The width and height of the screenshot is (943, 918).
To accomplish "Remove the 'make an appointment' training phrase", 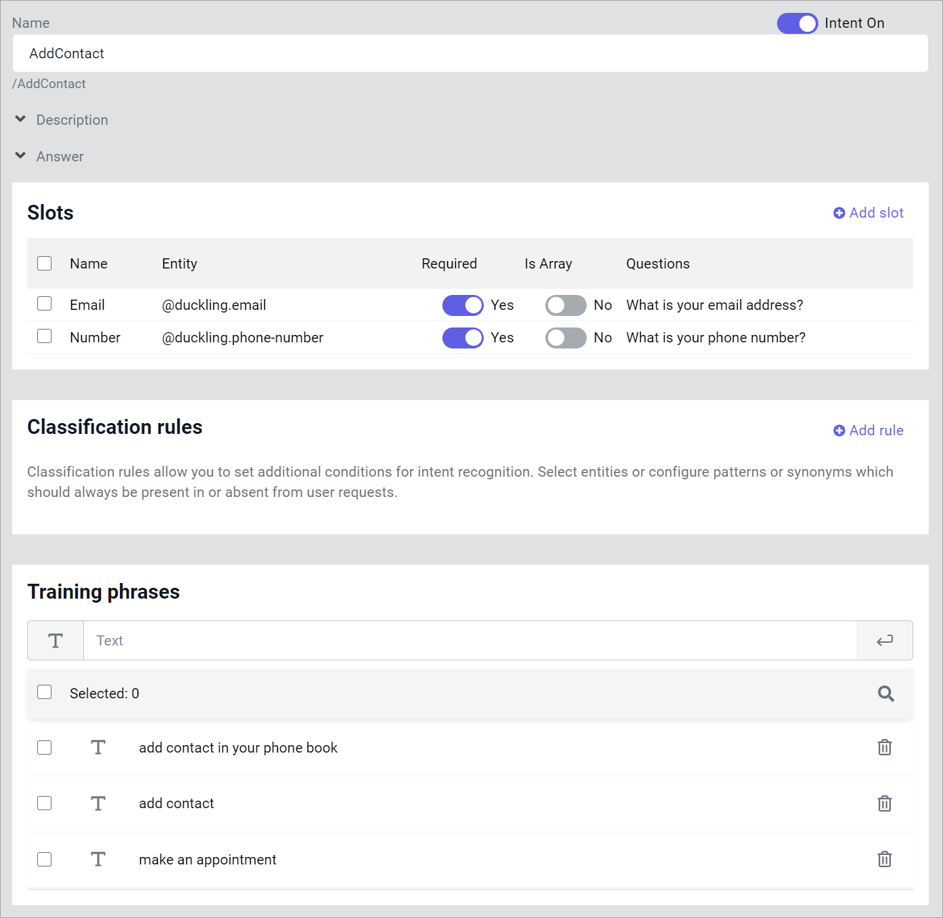I will pos(884,859).
